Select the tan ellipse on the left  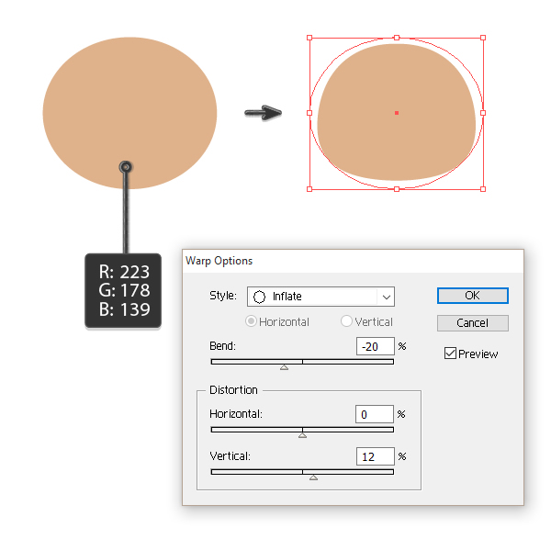(x=129, y=113)
